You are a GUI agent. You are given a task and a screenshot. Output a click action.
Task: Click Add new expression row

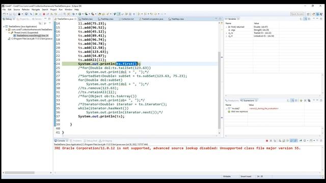point(238,112)
